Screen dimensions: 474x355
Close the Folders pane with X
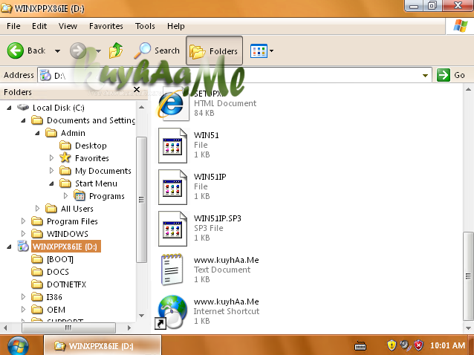click(137, 89)
